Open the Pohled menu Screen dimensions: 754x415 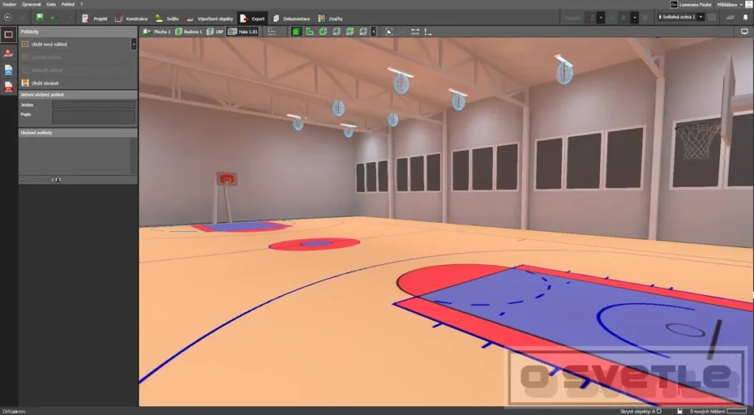click(x=68, y=4)
